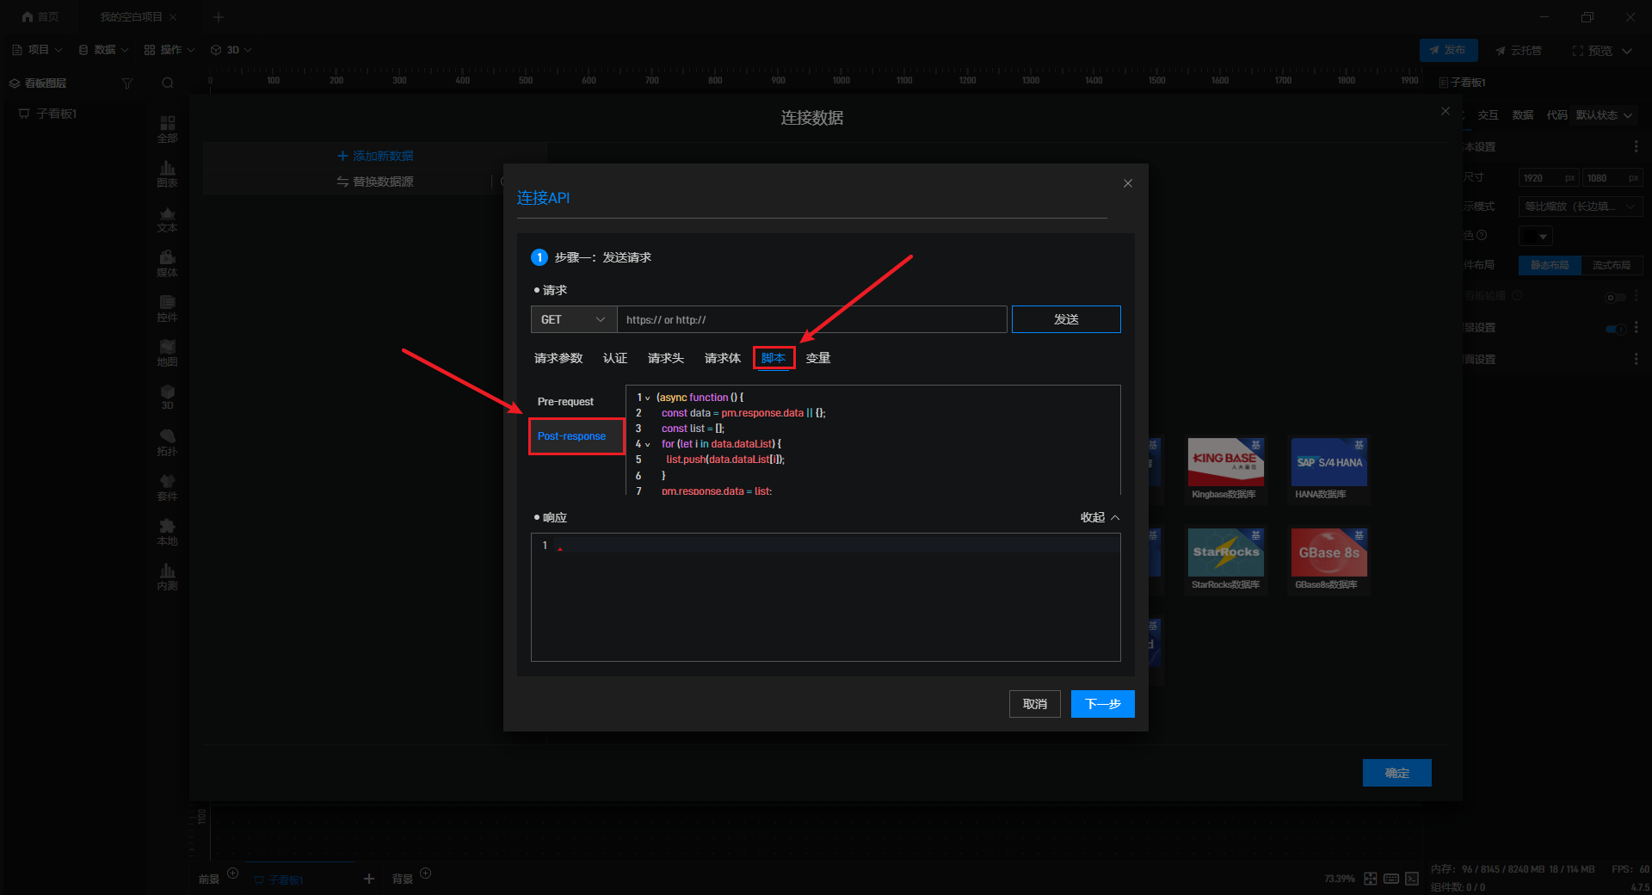Click 确定 in the 连接数据 dialog
The width and height of the screenshot is (1652, 895).
(x=1397, y=773)
